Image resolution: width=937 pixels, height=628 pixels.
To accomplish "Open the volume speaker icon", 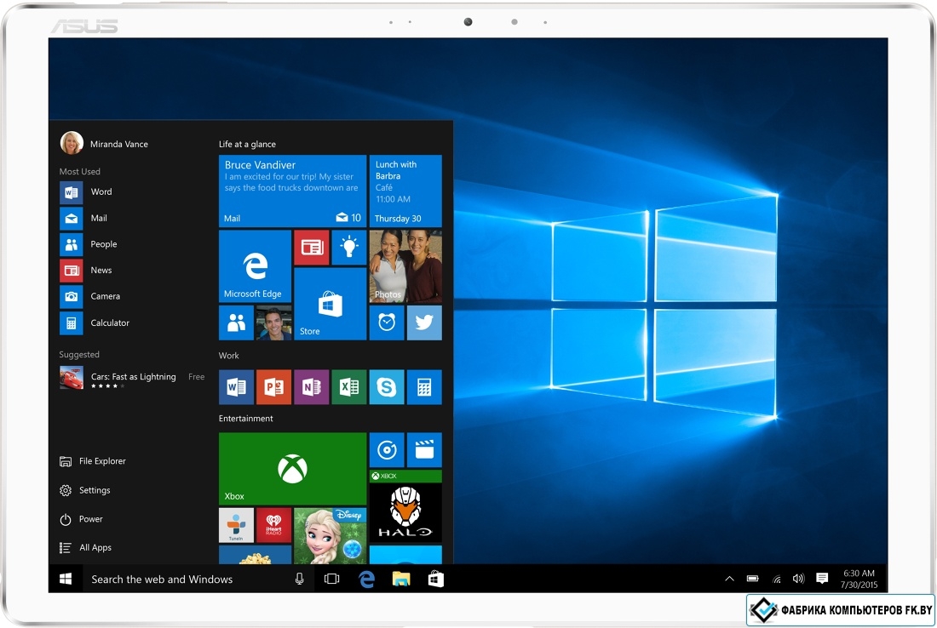I will pyautogui.click(x=798, y=579).
